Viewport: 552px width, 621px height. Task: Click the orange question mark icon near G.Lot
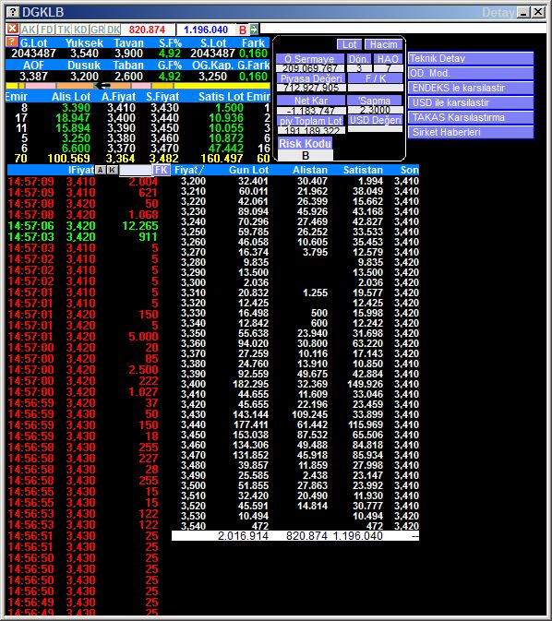click(x=12, y=42)
